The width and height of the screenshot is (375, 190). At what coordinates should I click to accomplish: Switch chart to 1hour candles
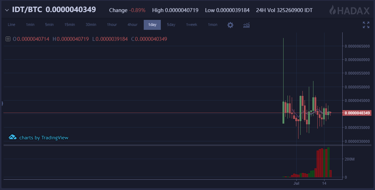point(112,25)
